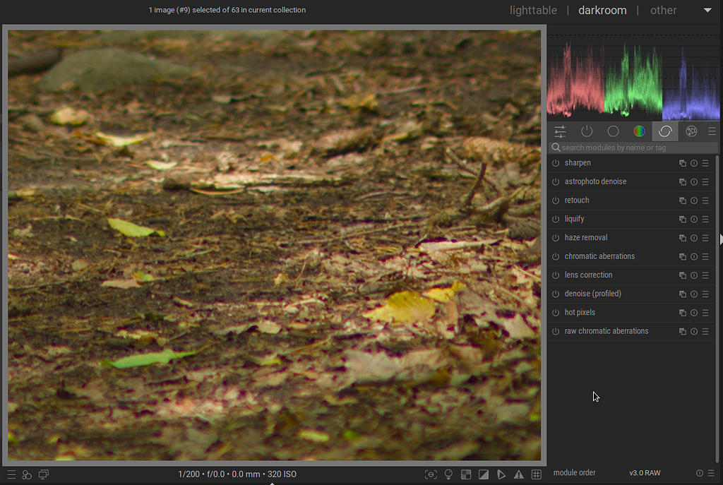Screen dimensions: 723x485
Task: Select the active modules sliders icon
Action: (560, 131)
